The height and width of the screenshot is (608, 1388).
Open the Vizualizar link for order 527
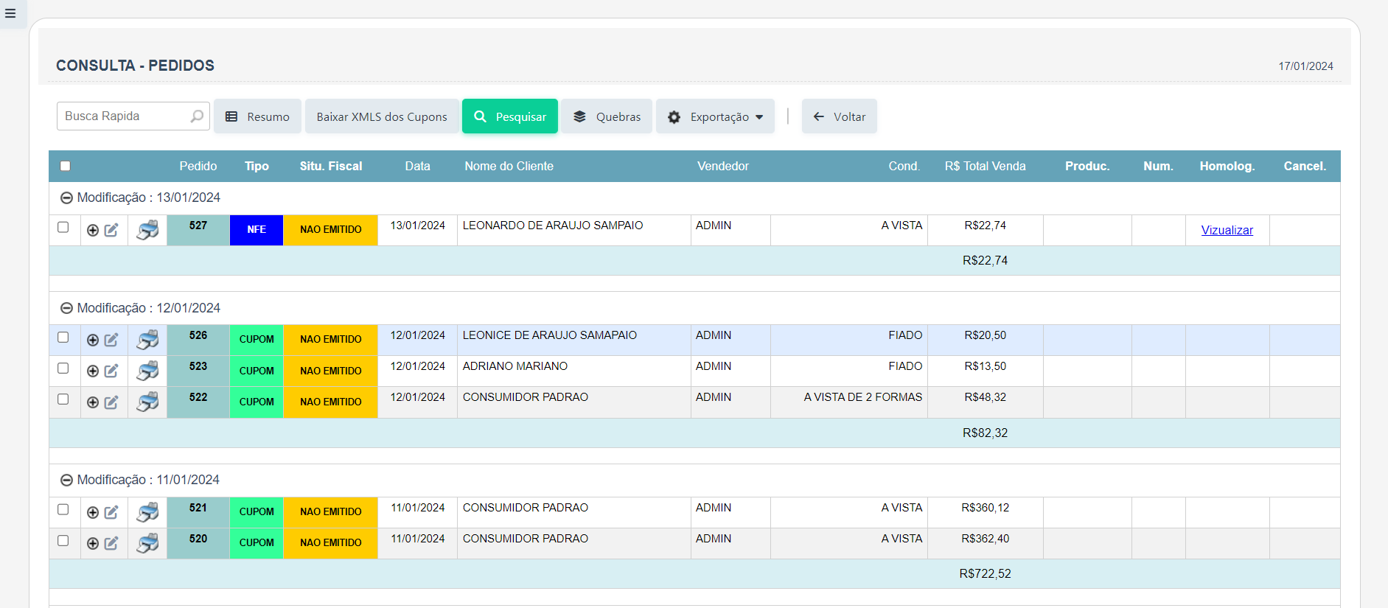pos(1227,230)
